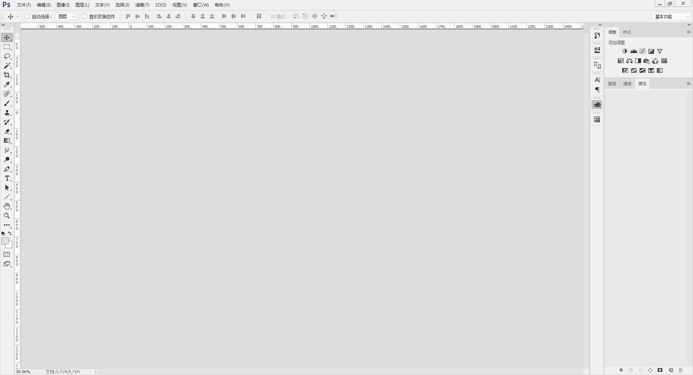The width and height of the screenshot is (693, 375).
Task: Add a Channel Mixer adjustment
Action: 655,61
